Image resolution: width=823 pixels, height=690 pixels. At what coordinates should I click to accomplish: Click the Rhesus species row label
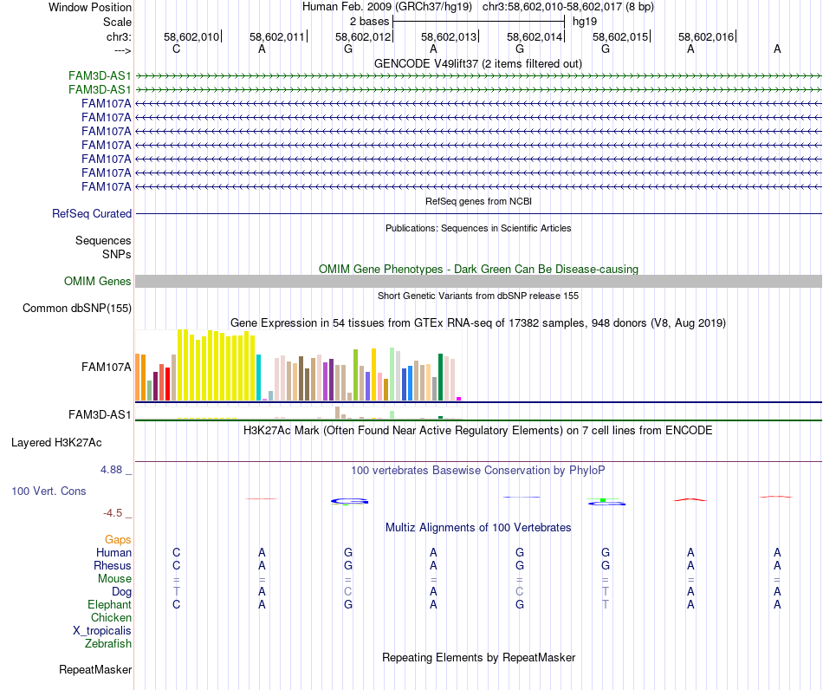coord(113,565)
